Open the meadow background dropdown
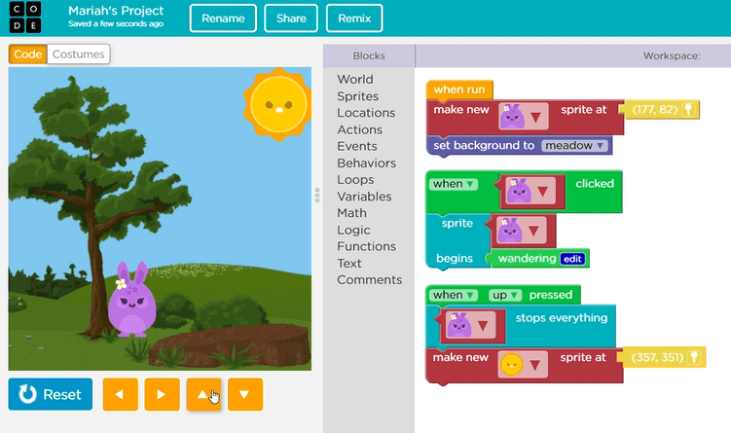The height and width of the screenshot is (433, 731). pos(575,146)
